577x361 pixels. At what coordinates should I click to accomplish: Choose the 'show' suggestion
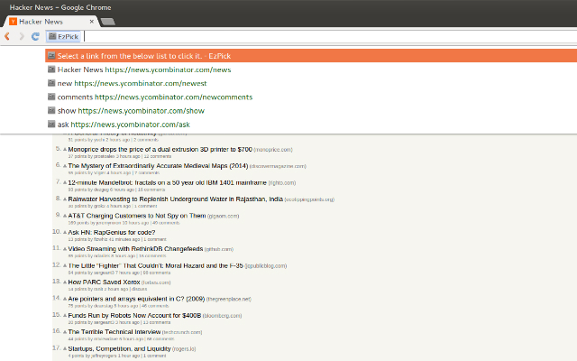point(311,110)
